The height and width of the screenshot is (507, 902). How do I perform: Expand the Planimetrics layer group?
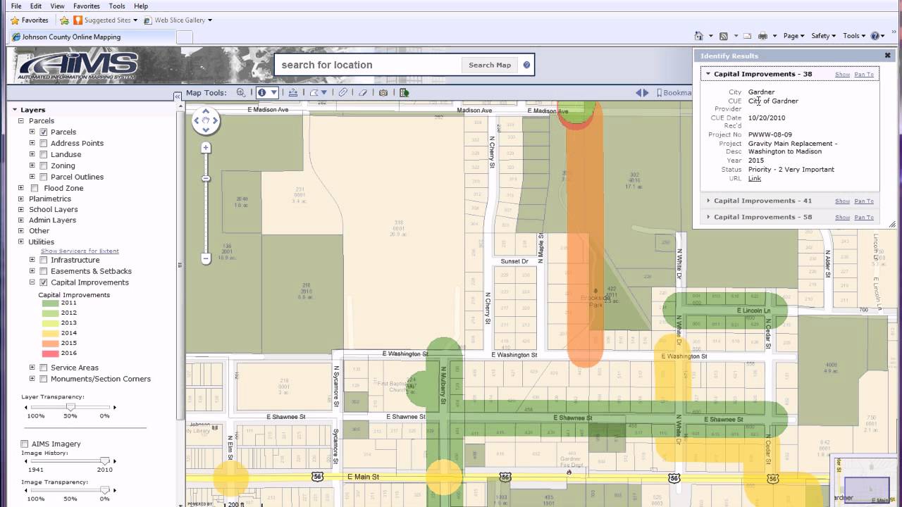point(22,199)
